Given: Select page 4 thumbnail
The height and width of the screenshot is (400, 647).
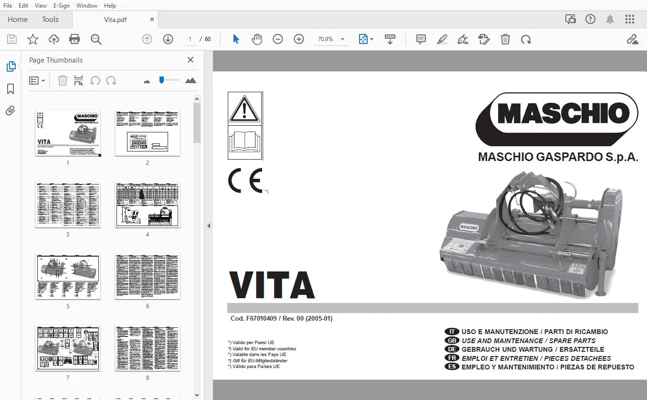Looking at the screenshot, I should pyautogui.click(x=148, y=204).
